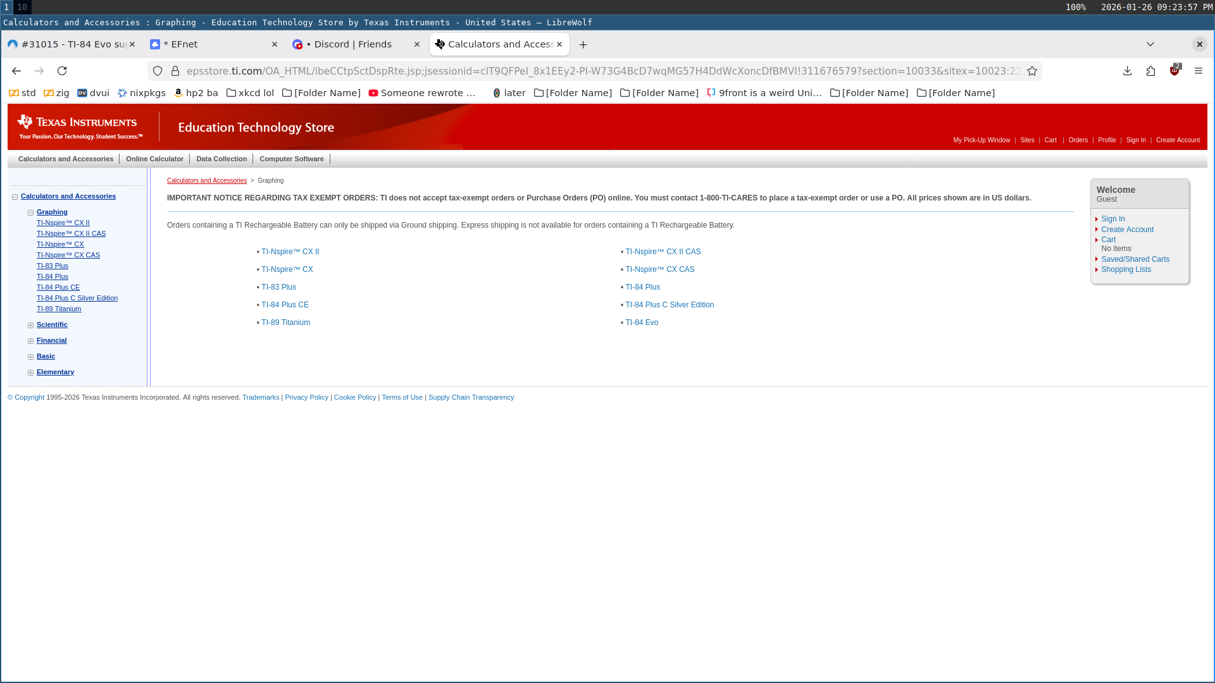Bookmark page with the star icon
Image resolution: width=1215 pixels, height=683 pixels.
tap(1032, 71)
